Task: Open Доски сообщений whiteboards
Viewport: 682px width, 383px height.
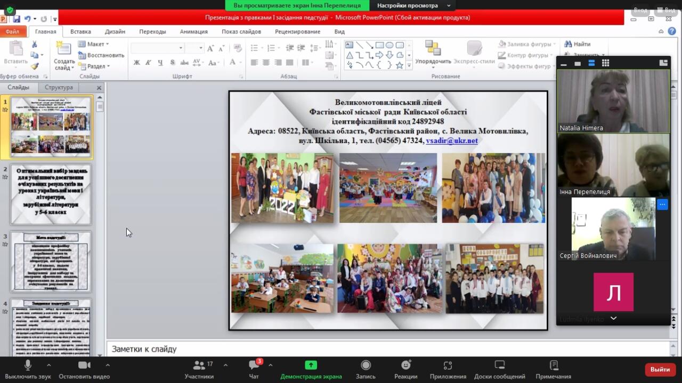Action: (500, 370)
